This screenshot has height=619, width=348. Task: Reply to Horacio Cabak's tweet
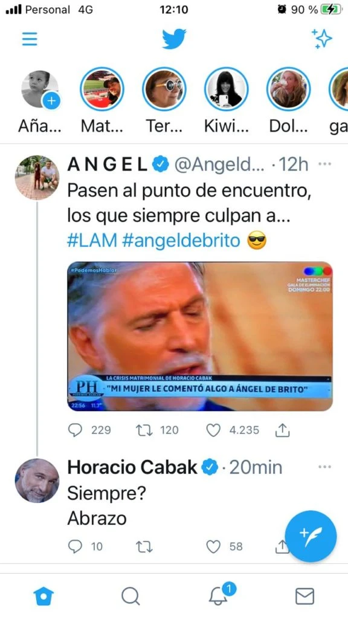pos(75,546)
